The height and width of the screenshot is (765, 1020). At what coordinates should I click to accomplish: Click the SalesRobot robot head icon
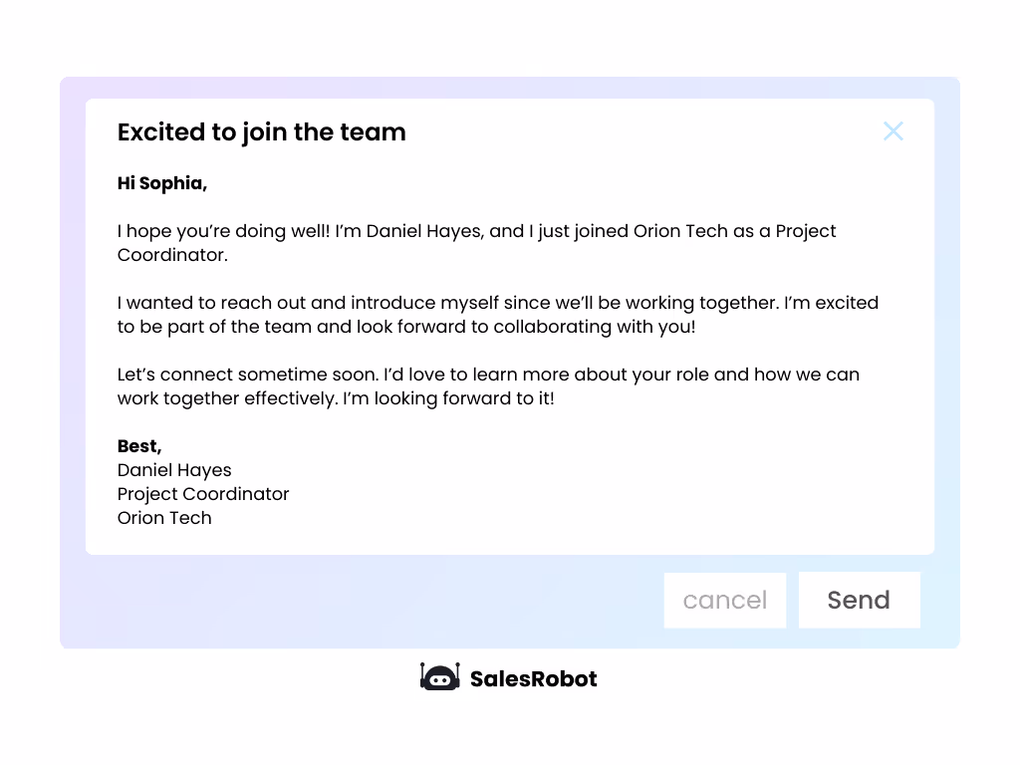tap(439, 678)
